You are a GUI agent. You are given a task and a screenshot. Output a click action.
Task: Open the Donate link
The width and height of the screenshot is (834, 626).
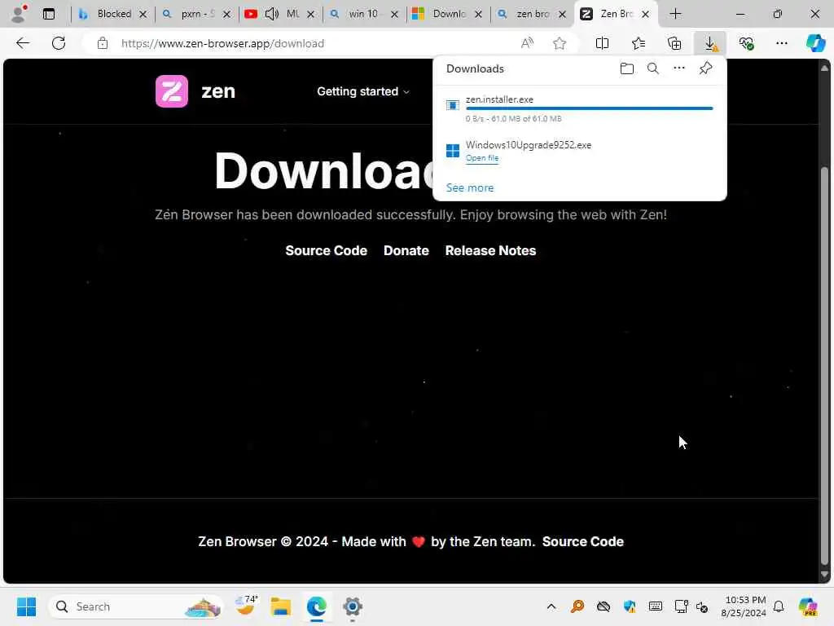(406, 251)
